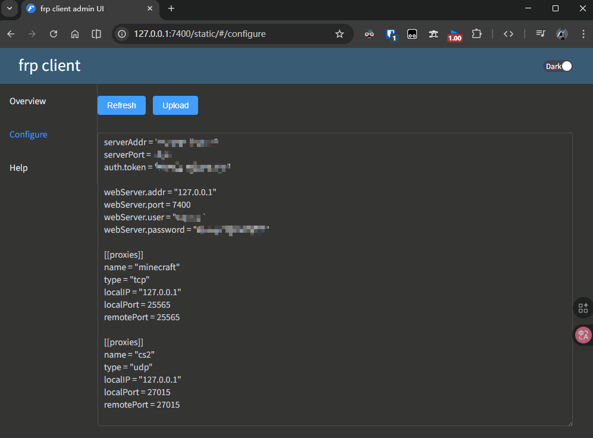Click the line remotePort = 27015
The width and height of the screenshot is (593, 438).
[142, 405]
